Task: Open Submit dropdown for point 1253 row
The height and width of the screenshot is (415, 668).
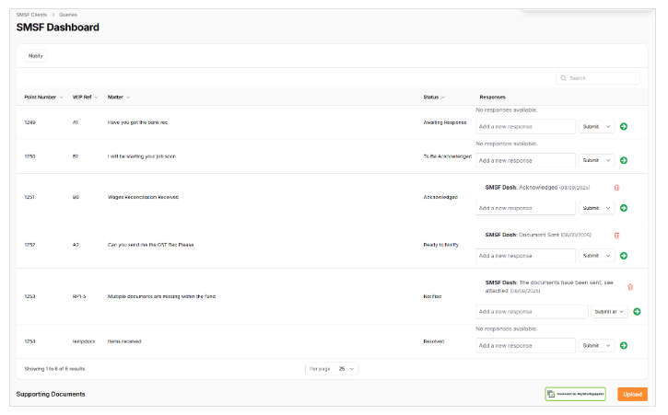Action: click(609, 312)
